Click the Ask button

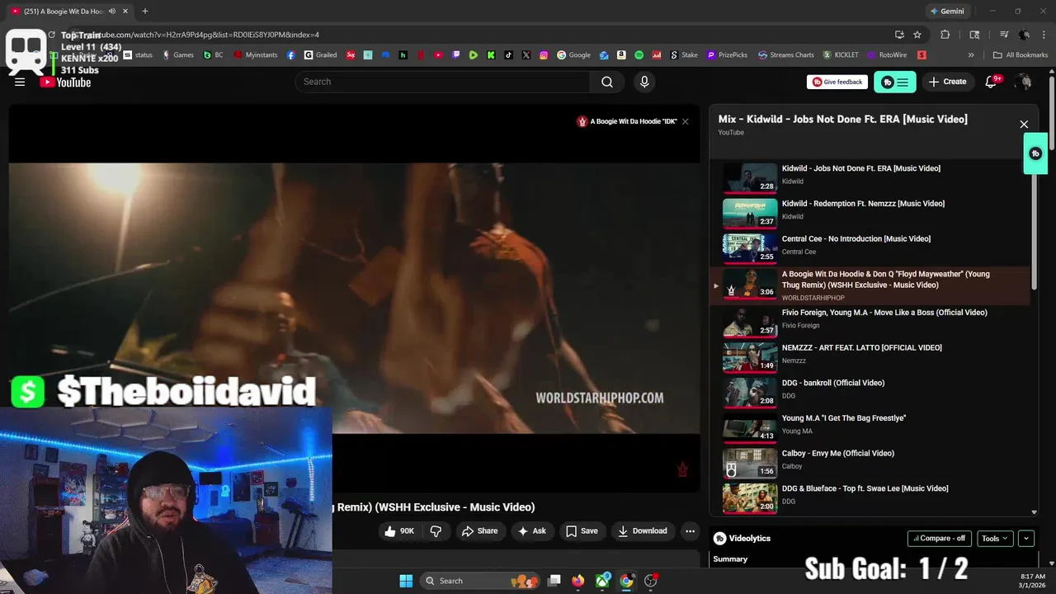[x=531, y=531]
